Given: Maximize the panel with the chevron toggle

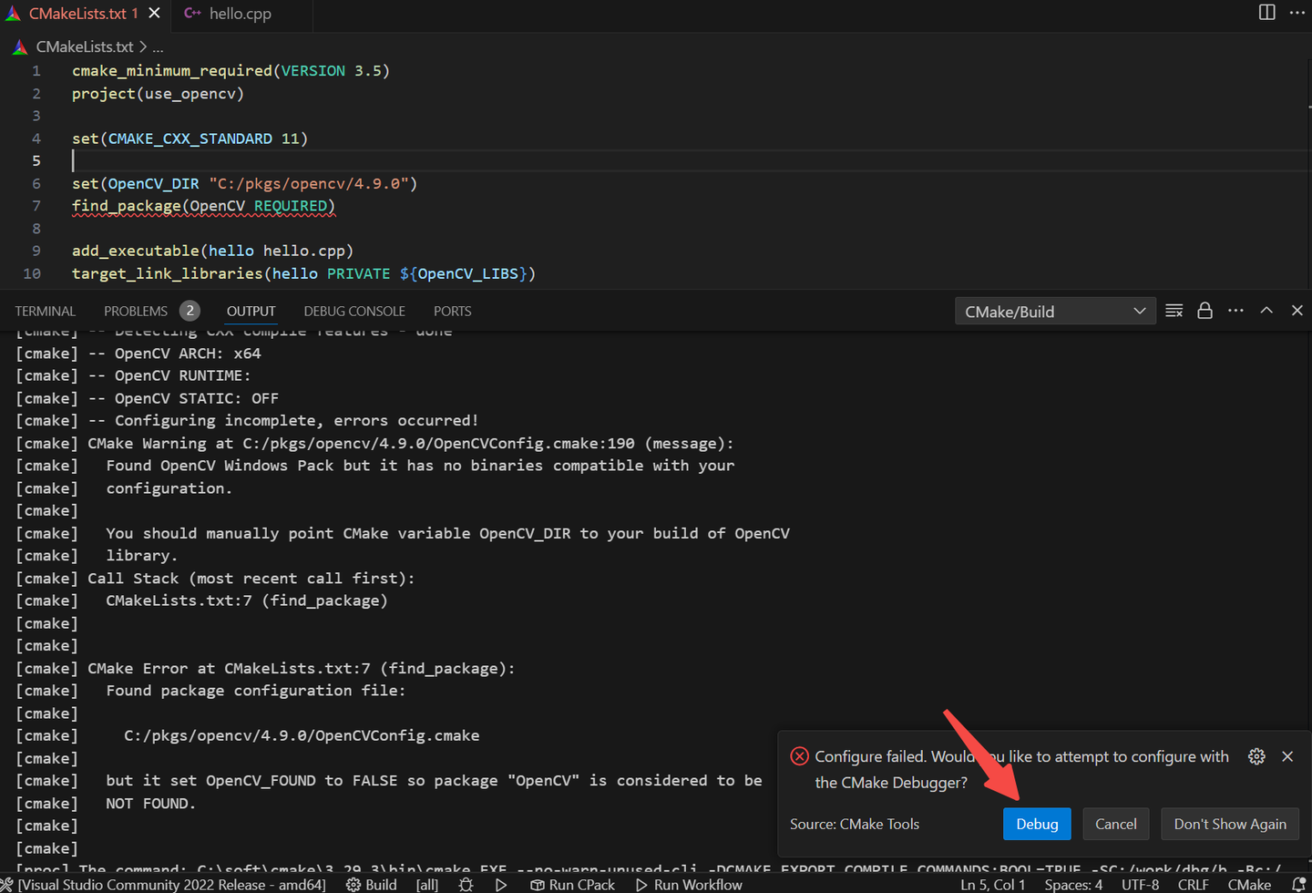Looking at the screenshot, I should [x=1266, y=310].
